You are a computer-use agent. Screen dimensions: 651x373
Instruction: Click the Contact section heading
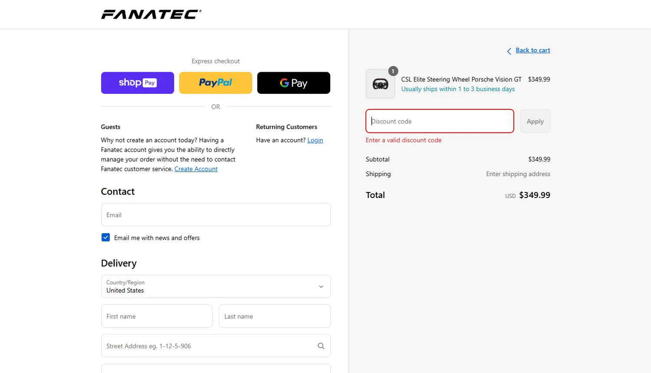[118, 191]
